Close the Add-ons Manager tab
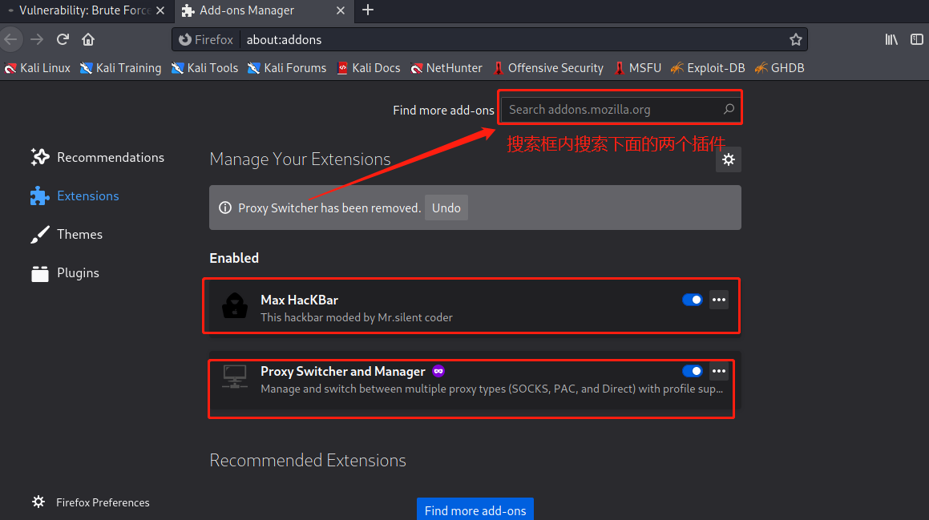This screenshot has width=929, height=520. (x=341, y=10)
